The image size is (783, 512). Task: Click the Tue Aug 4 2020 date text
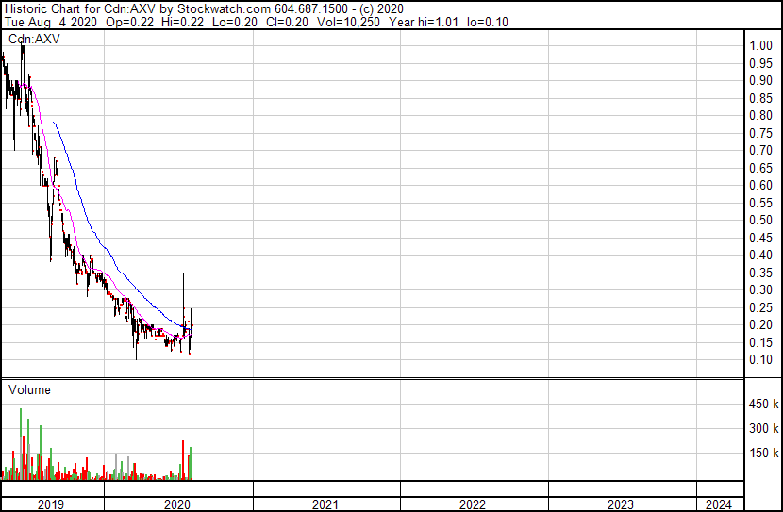(x=50, y=22)
